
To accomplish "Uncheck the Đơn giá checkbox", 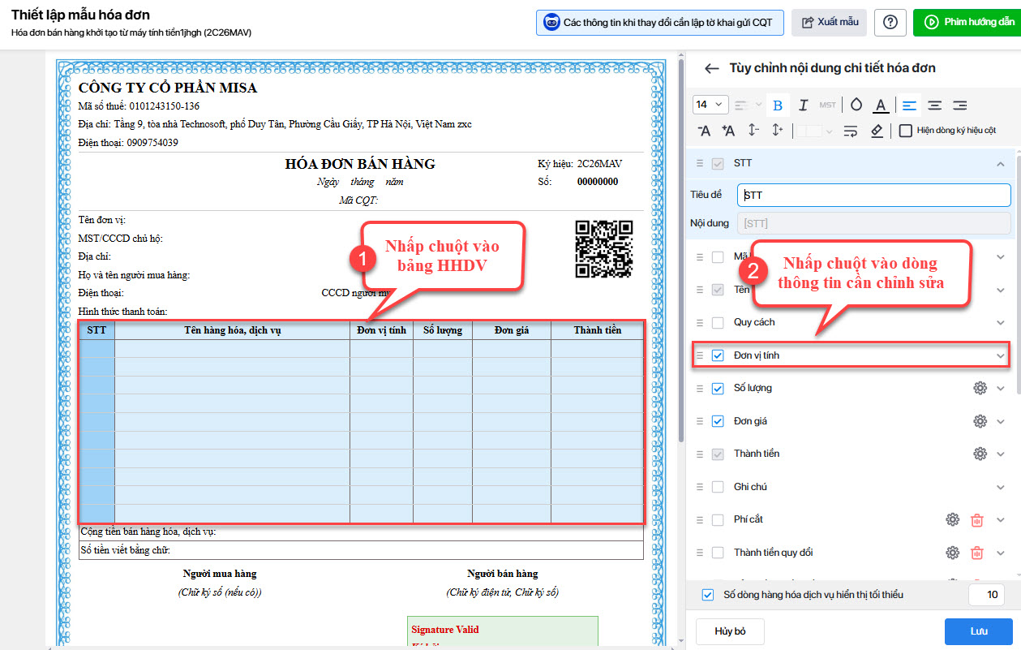I will [718, 421].
